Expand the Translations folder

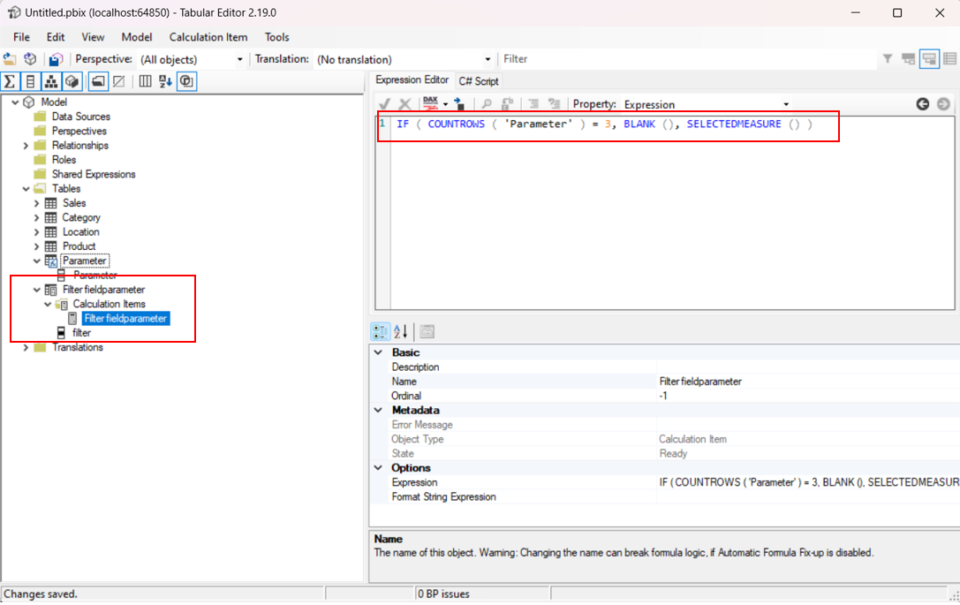[x=26, y=348]
